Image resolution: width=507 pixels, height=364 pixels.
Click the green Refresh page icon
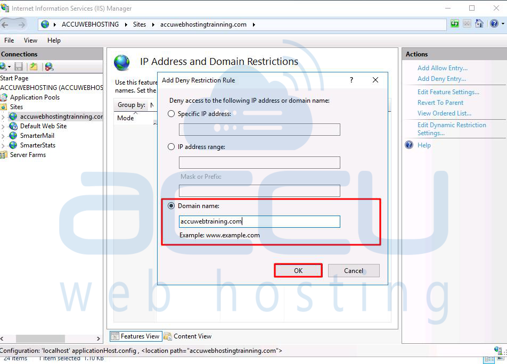pyautogui.click(x=455, y=23)
